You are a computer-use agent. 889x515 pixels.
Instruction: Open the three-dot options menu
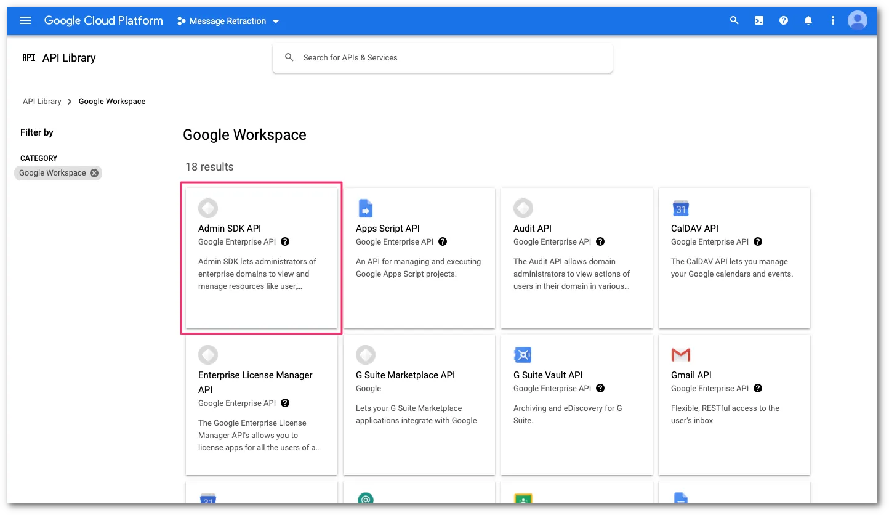tap(832, 20)
